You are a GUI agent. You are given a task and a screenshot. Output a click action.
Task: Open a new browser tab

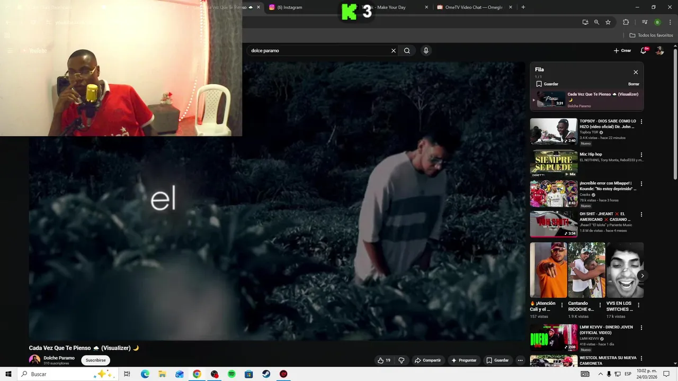tap(523, 7)
